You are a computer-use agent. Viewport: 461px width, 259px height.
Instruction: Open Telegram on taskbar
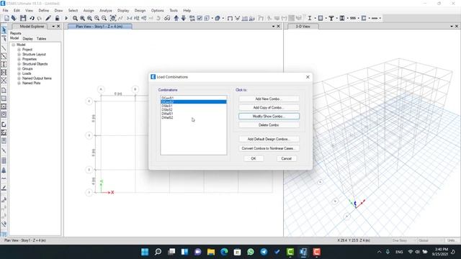[264, 252]
